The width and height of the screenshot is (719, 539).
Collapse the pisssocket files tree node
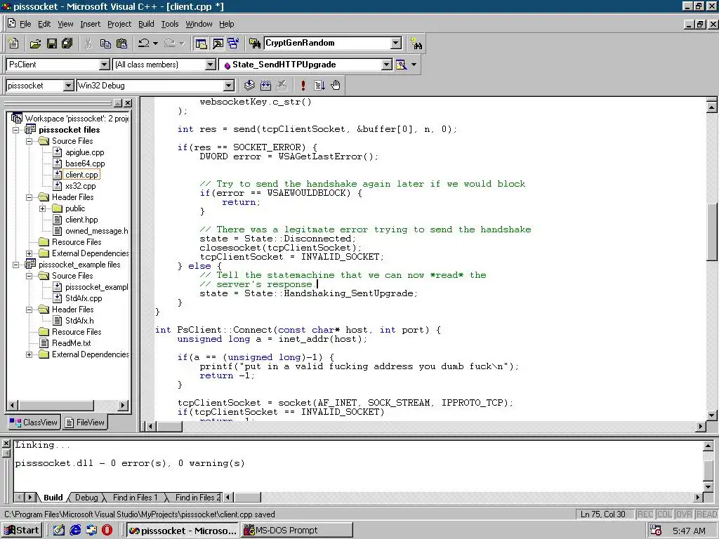click(15, 130)
